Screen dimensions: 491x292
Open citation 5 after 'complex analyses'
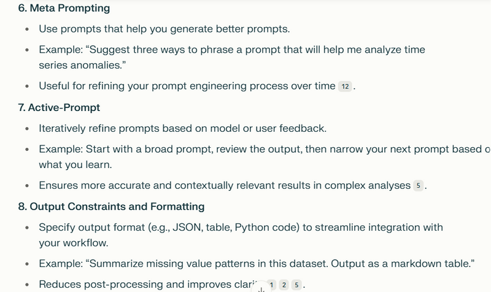click(x=419, y=186)
